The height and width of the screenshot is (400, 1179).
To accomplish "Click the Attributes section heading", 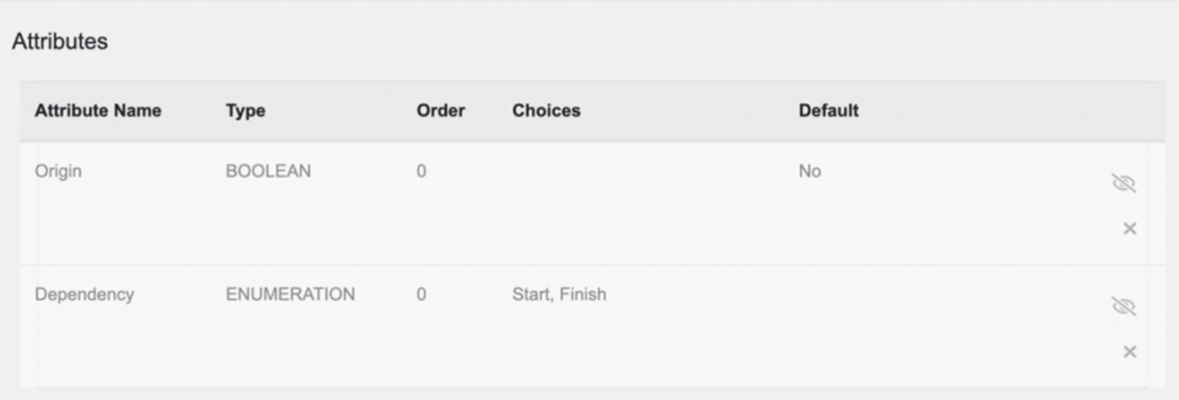I will coord(60,42).
